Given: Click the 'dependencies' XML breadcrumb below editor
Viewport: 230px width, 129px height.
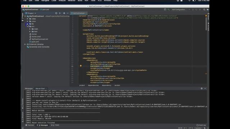Looking at the screenshot, I should point(93,85).
